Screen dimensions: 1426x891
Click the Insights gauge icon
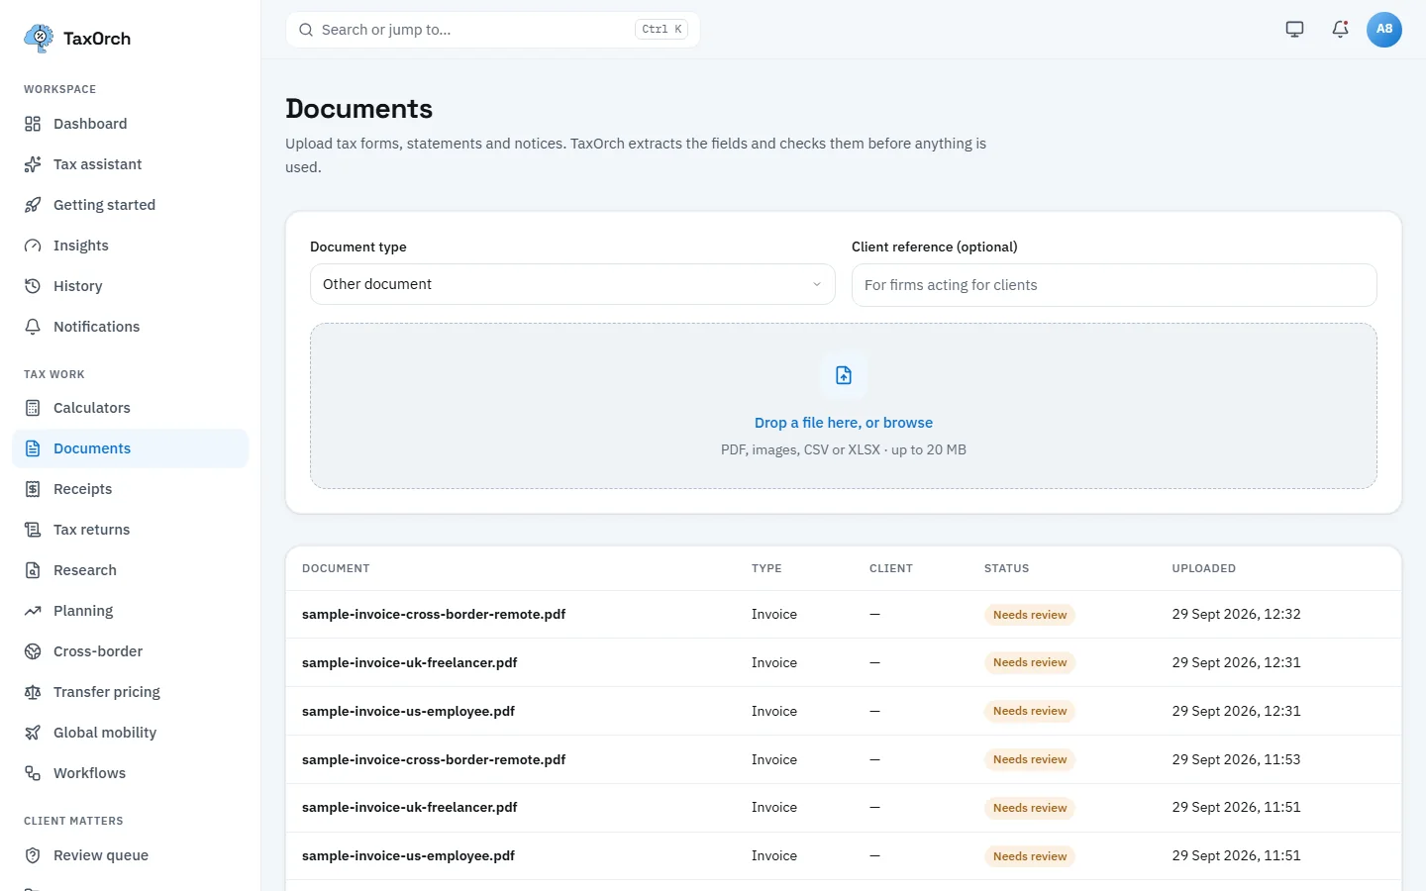[x=33, y=246]
